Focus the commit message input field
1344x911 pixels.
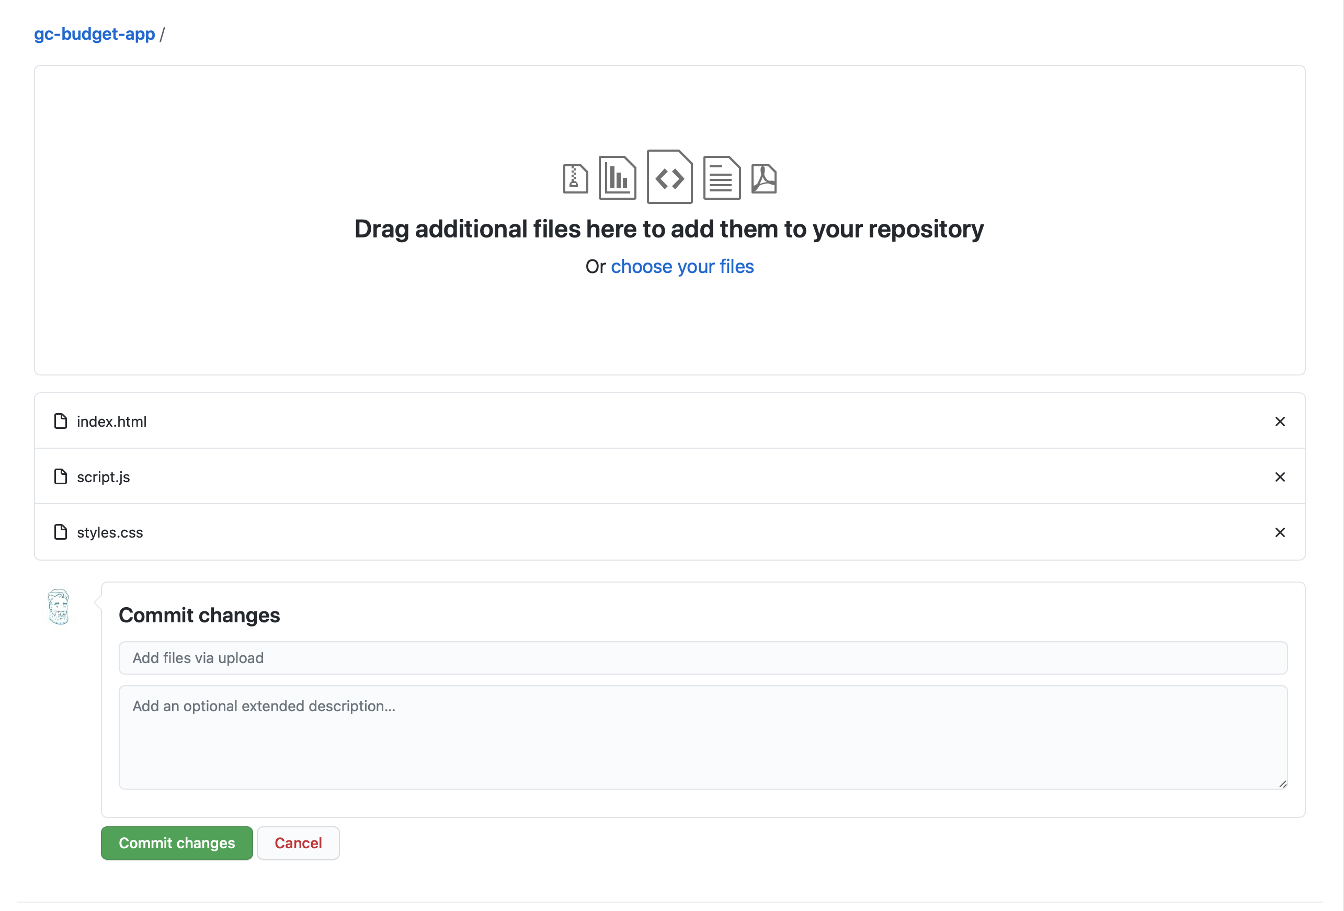[x=703, y=658]
